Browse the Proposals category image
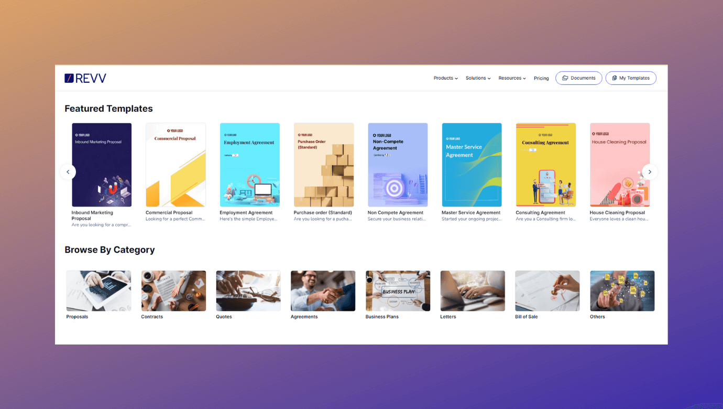Screen dimensions: 723x409 coord(98,291)
